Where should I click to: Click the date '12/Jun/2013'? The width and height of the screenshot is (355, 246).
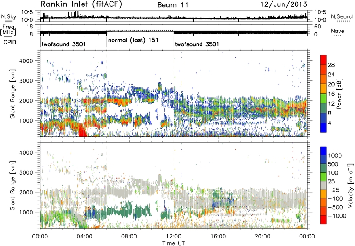coord(284,4)
